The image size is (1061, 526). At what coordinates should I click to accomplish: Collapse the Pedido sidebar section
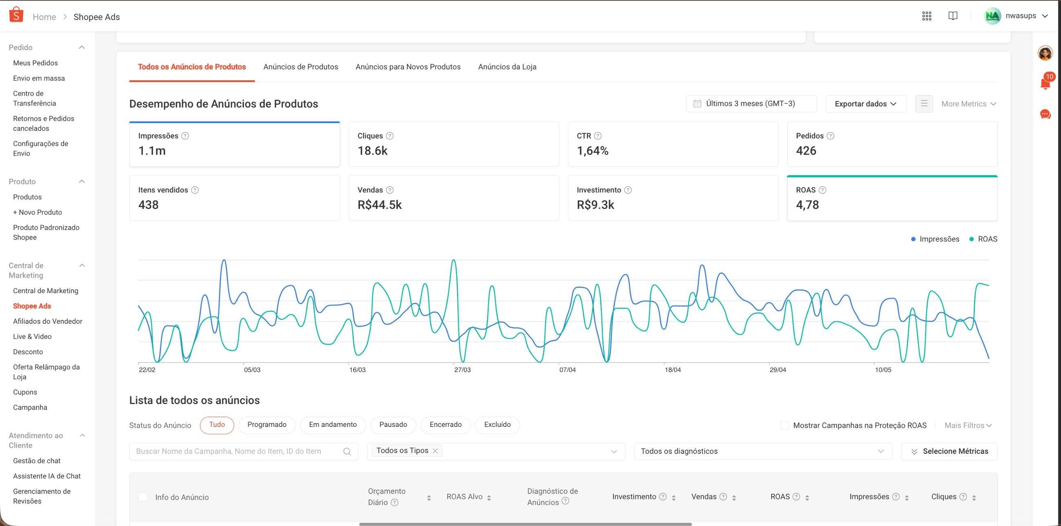pyautogui.click(x=82, y=47)
